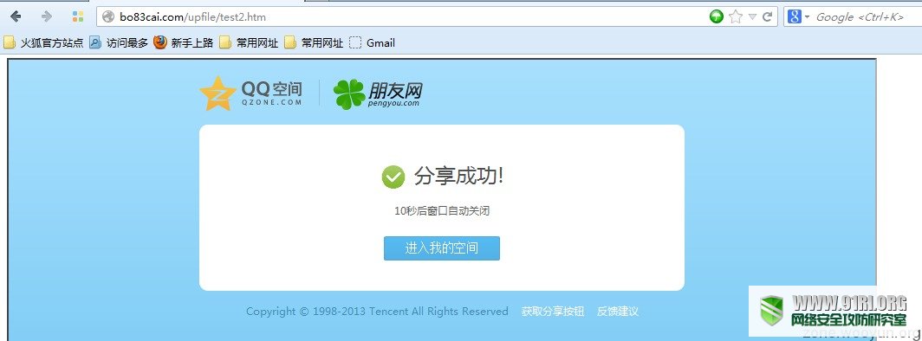The width and height of the screenshot is (922, 341).
Task: Open the 反馈建议 link
Action: [x=618, y=312]
